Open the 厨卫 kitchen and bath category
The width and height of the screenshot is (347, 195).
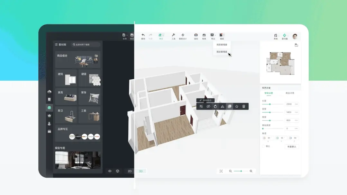pyautogui.click(x=66, y=115)
